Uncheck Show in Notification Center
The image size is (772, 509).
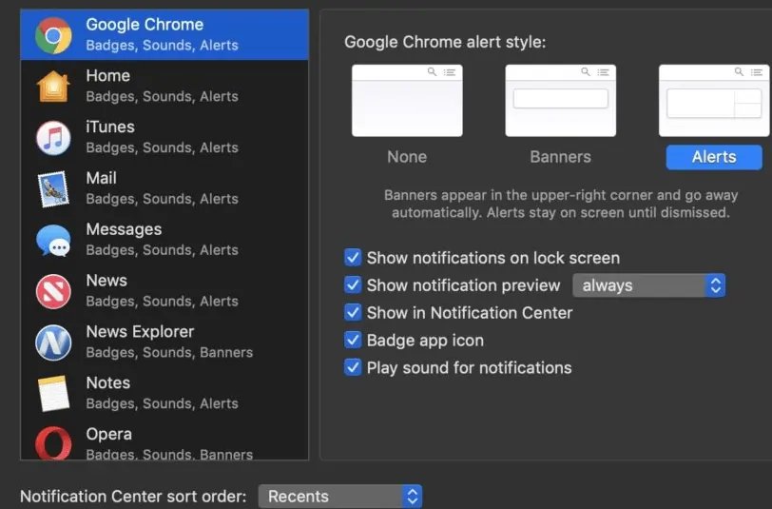click(353, 312)
